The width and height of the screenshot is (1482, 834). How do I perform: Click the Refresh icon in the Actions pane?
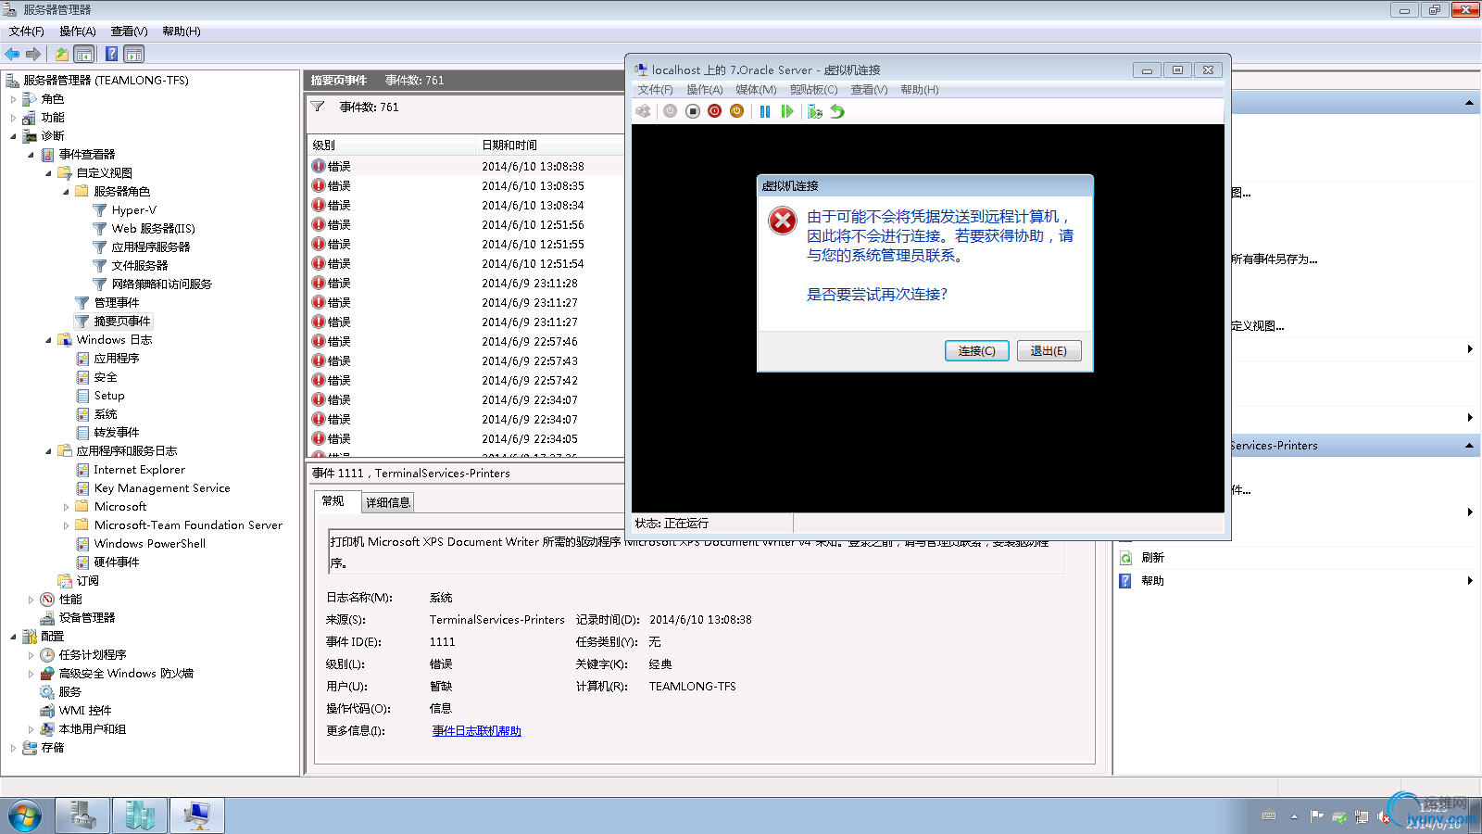click(x=1125, y=558)
